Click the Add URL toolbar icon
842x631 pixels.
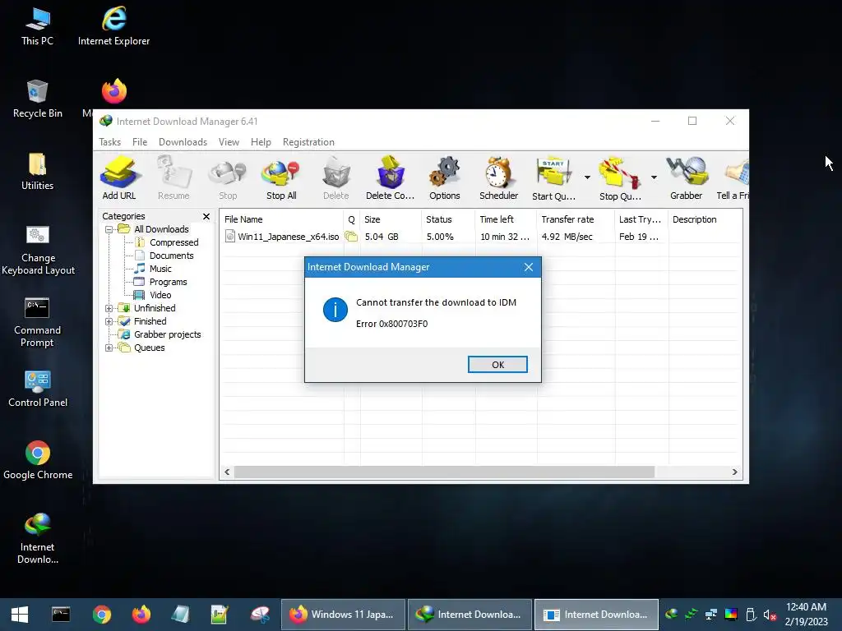[x=120, y=178]
